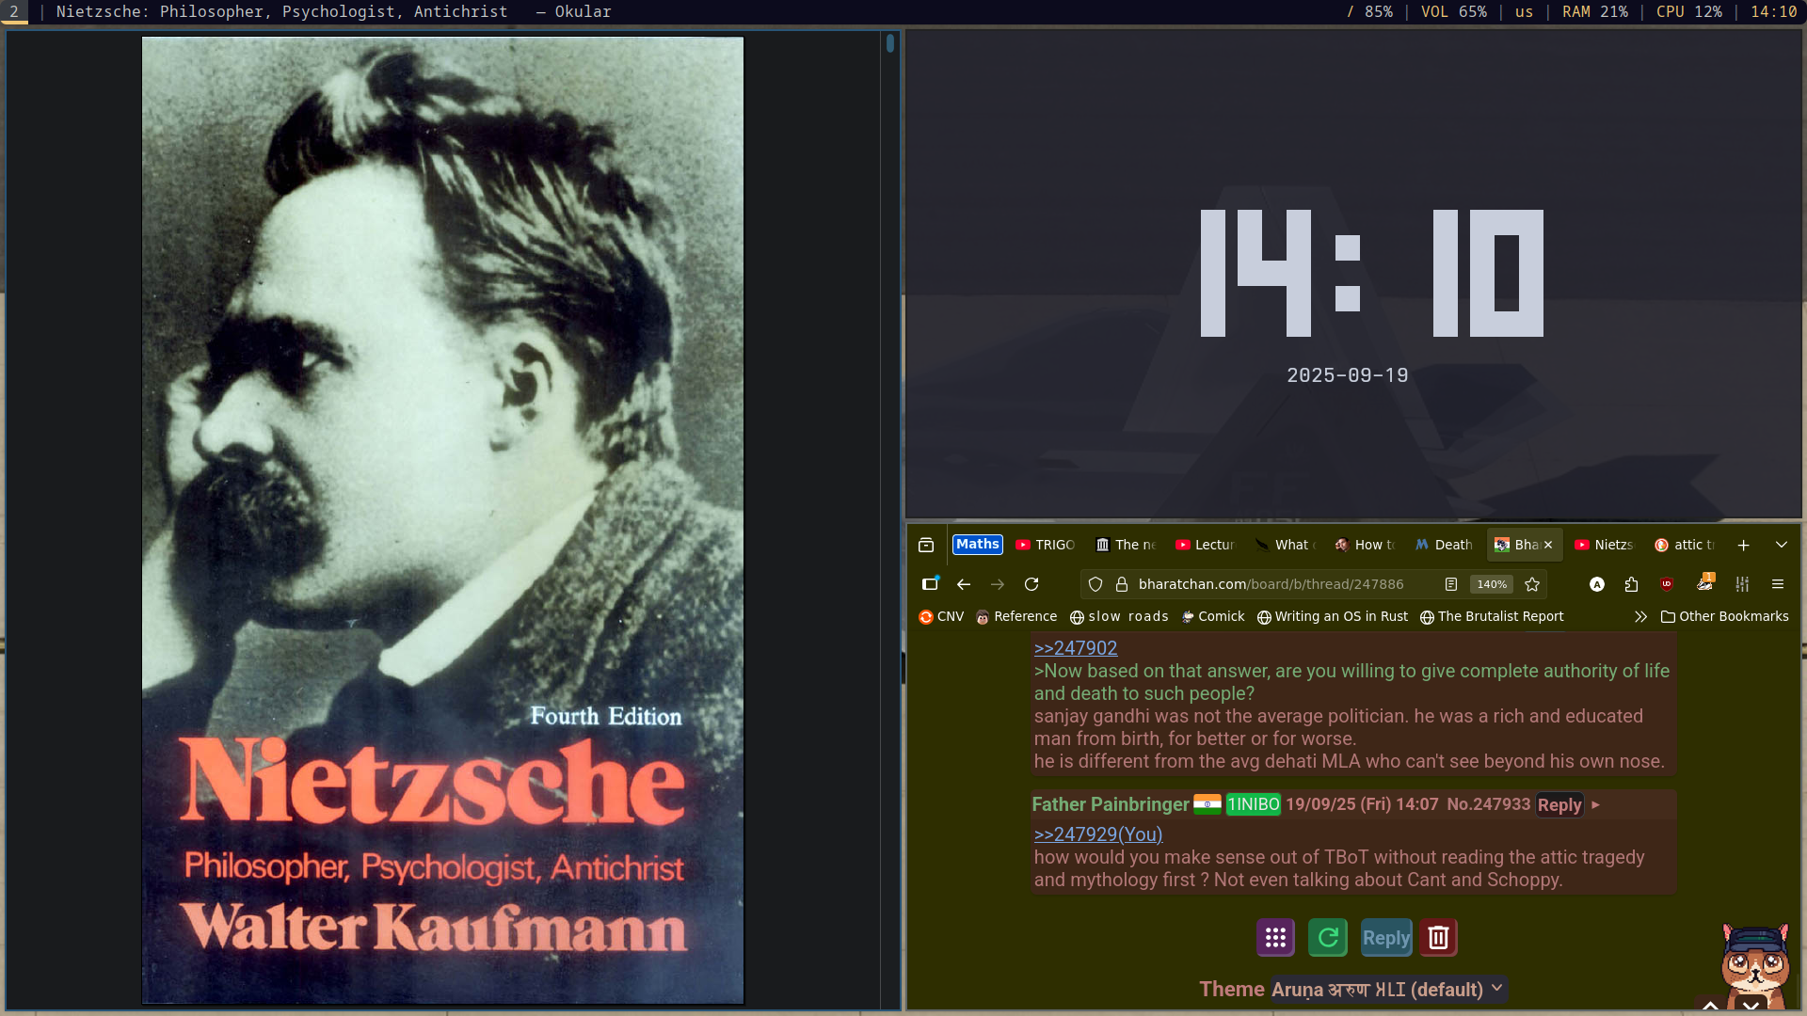The height and width of the screenshot is (1016, 1807).
Task: Jump to page bottom with down chevron
Action: pyautogui.click(x=1751, y=1006)
